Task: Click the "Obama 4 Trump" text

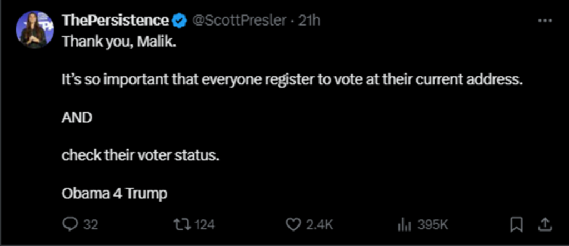Action: [114, 194]
